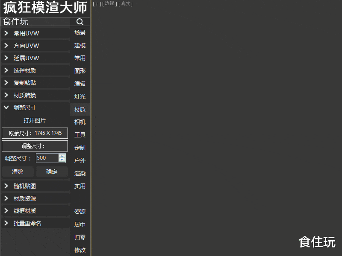Click the 原始尺寸 1745 X 1745 button
Image resolution: width=342 pixels, height=256 pixels.
coord(35,133)
